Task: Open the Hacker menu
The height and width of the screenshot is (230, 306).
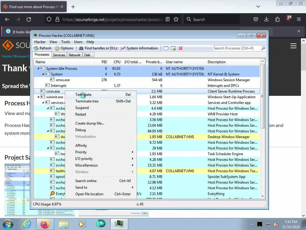Action: point(40,42)
